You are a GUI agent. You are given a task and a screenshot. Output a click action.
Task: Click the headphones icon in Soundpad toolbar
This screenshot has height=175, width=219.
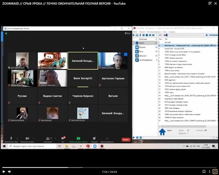137,35
